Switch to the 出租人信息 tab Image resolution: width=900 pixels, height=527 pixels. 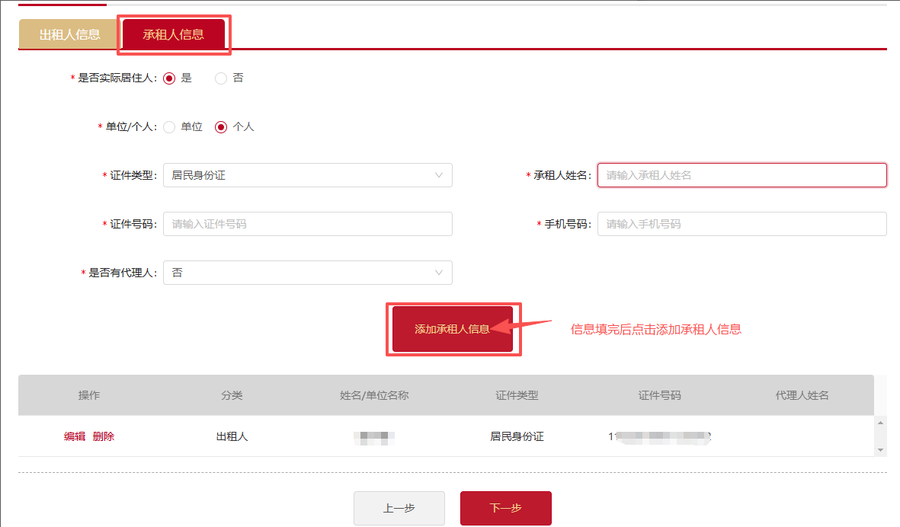[69, 34]
